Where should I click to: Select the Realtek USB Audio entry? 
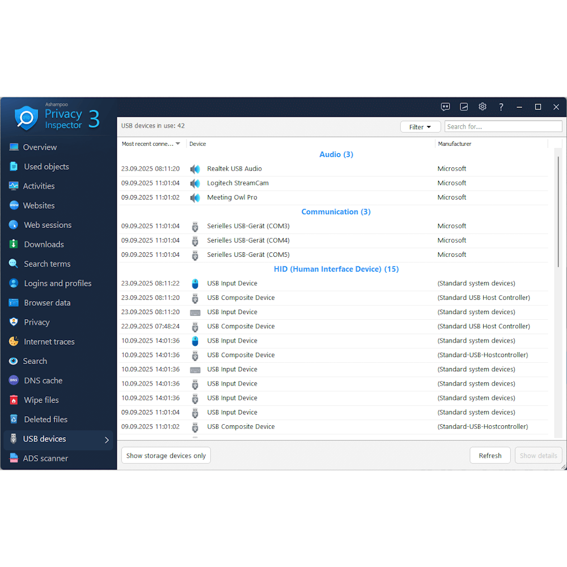234,168
